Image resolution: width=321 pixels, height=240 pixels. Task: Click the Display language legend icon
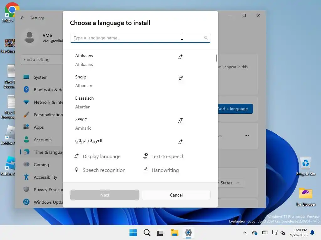point(76,156)
